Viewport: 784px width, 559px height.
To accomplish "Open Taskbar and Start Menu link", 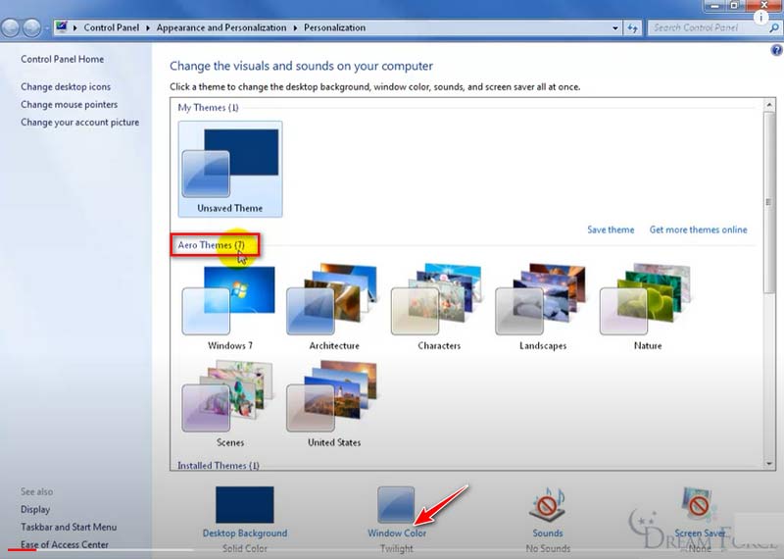I will point(69,527).
